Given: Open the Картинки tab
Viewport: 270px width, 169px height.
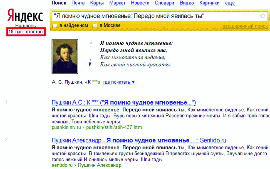Looking at the screenshot, I should pyautogui.click(x=209, y=3).
